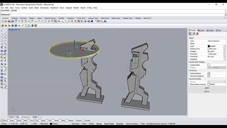Open the Print Width dropdown arrow

tap(225, 57)
